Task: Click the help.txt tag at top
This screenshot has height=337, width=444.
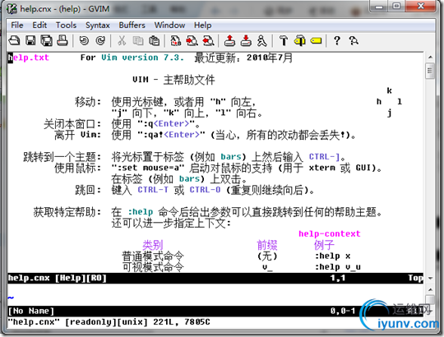Action: (x=28, y=58)
